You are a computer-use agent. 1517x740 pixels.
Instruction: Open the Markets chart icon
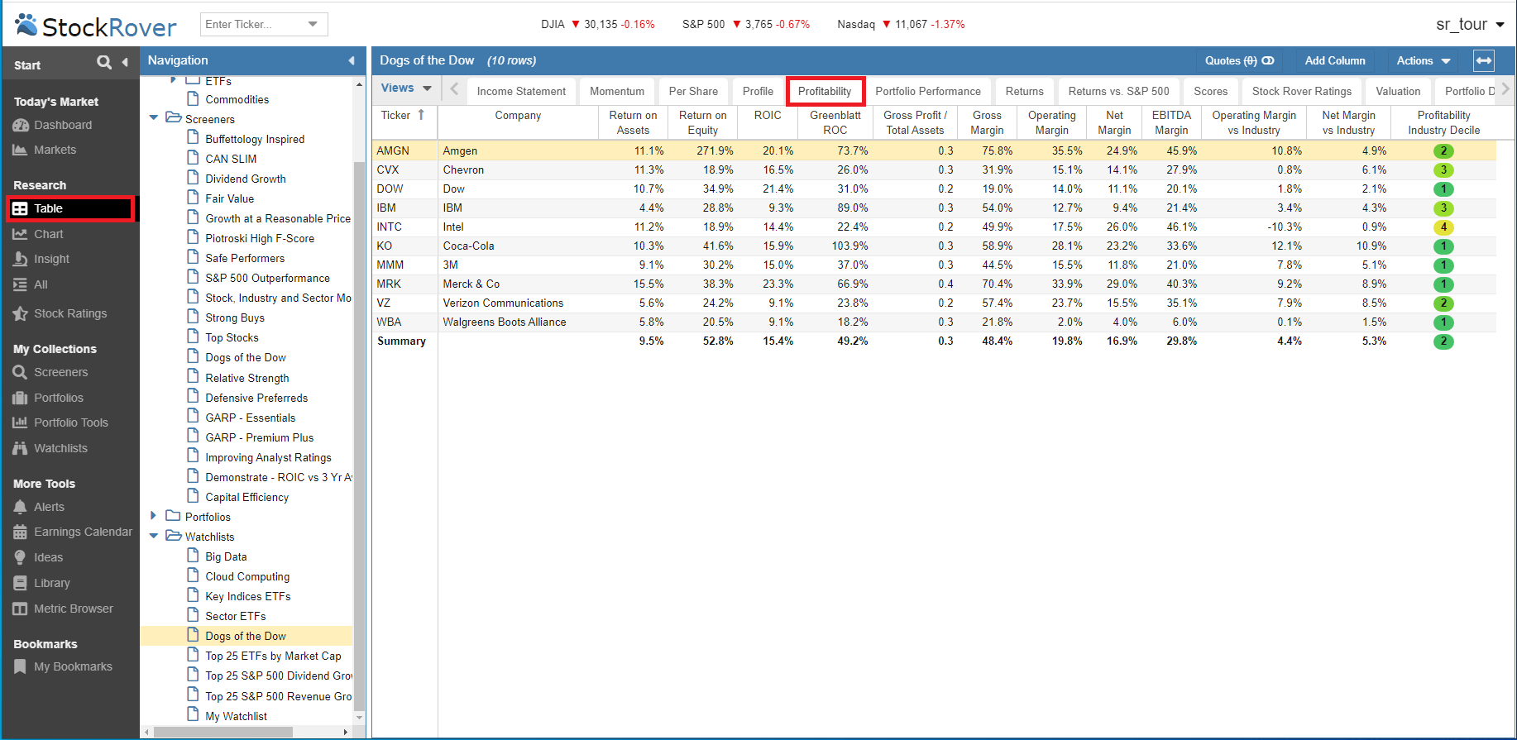(21, 150)
